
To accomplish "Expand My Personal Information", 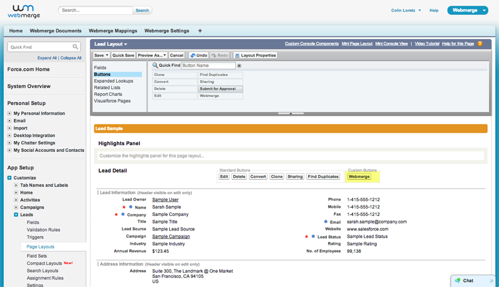I will pos(9,113).
